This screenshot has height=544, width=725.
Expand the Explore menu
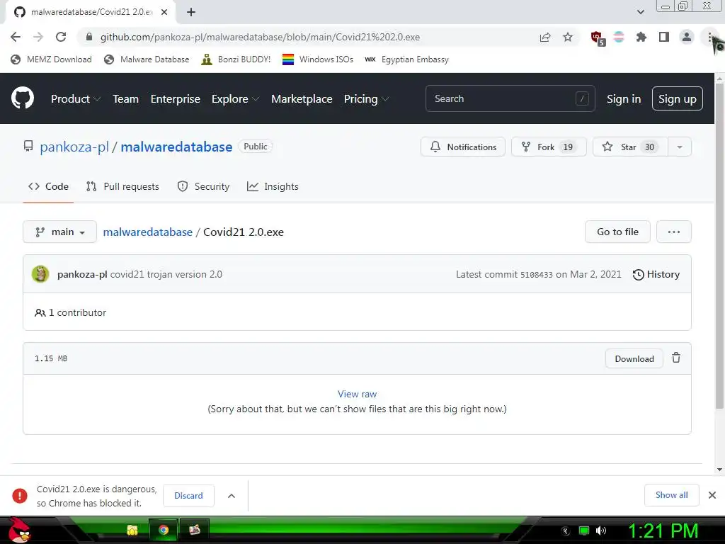(235, 99)
